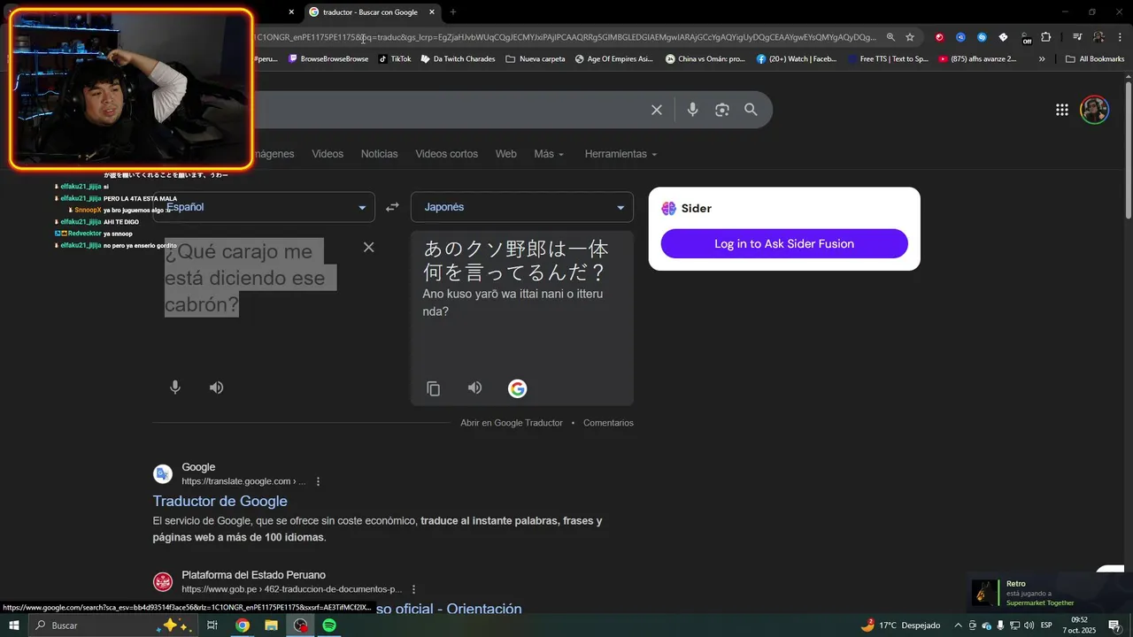Image resolution: width=1133 pixels, height=637 pixels.
Task: Open Retro Supermarket Together notification
Action: tap(1050, 593)
